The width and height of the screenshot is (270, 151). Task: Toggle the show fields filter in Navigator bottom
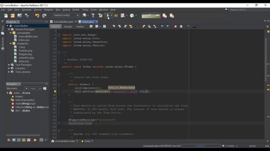point(14,140)
